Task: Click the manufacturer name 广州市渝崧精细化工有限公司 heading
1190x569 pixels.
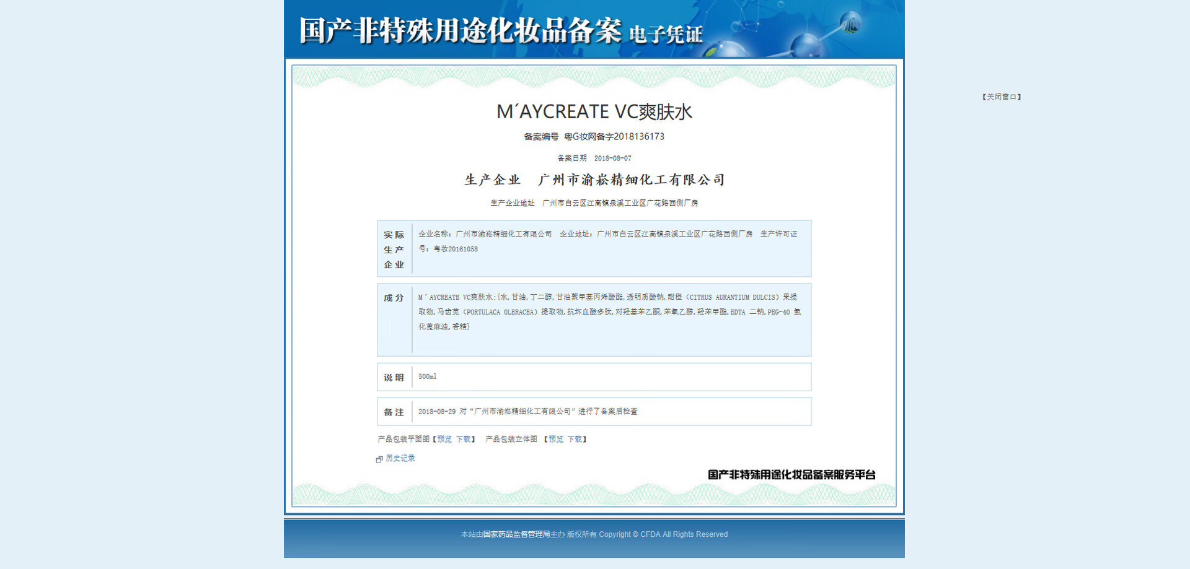Action: [631, 180]
